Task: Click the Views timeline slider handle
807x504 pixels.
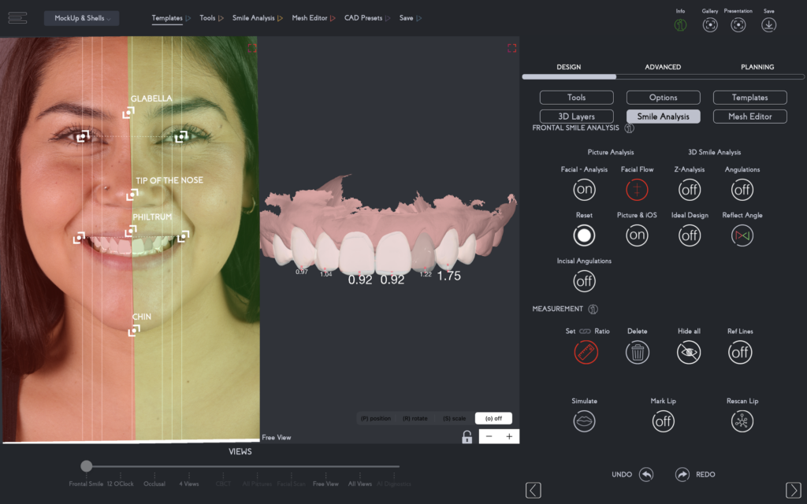Action: tap(87, 465)
